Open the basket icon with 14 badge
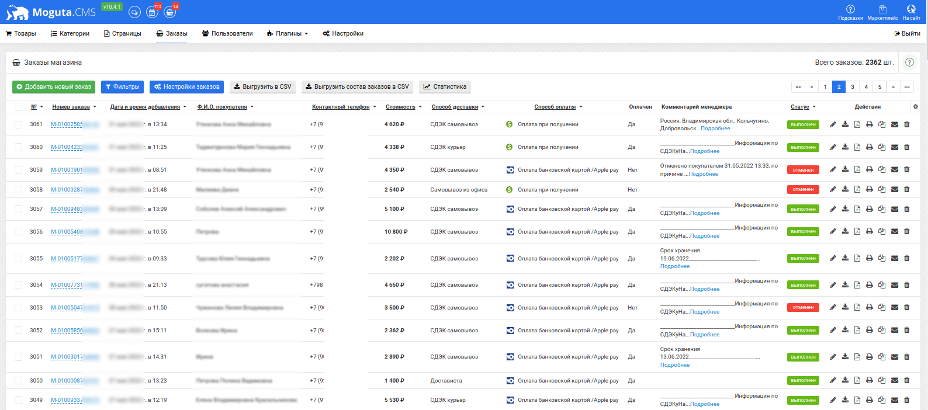 170,12
